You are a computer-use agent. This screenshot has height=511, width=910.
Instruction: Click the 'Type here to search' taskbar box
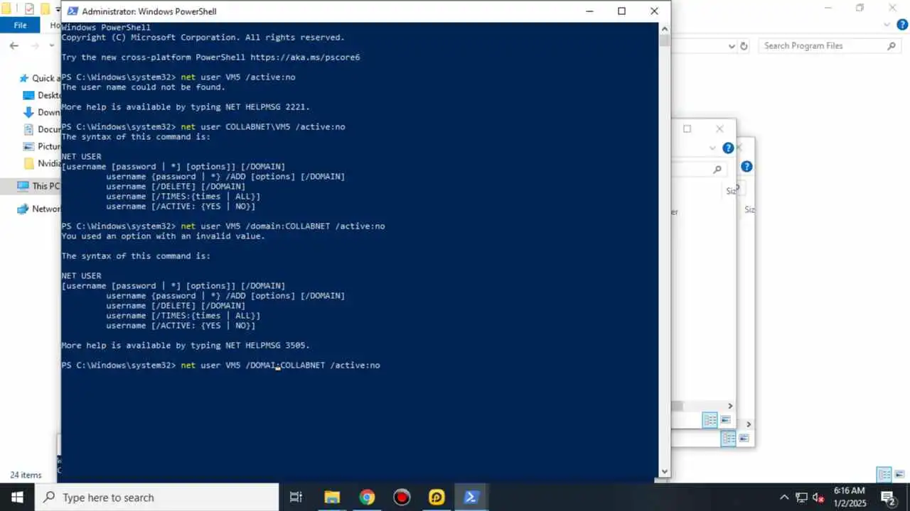tap(156, 498)
